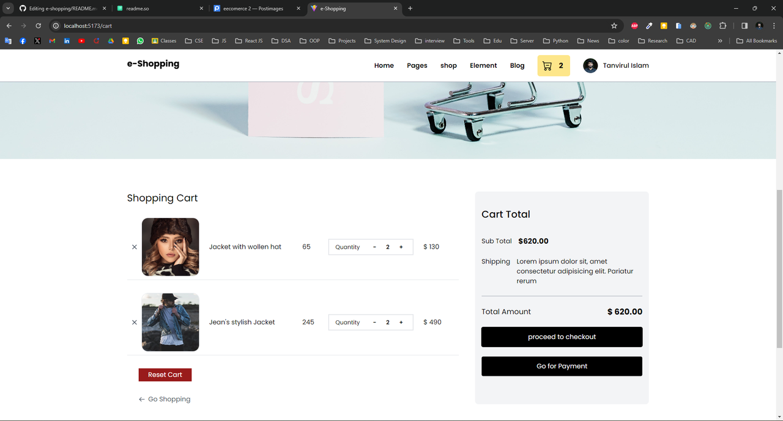This screenshot has height=421, width=783.
Task: Show hidden bookmarks with double chevron
Action: click(x=720, y=41)
